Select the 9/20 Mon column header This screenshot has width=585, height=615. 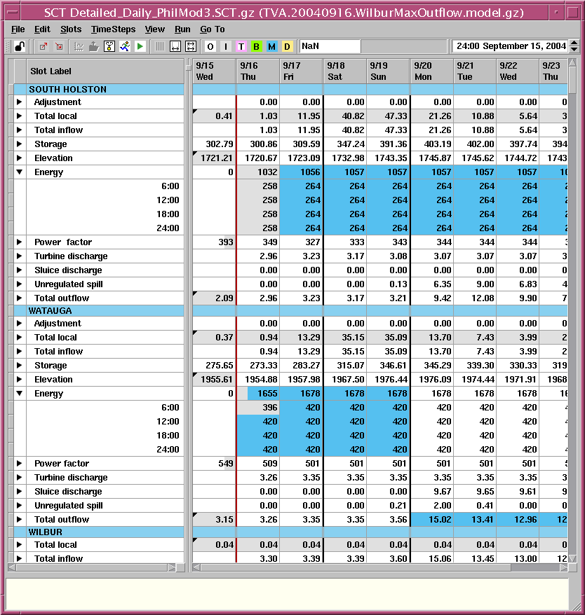click(432, 71)
